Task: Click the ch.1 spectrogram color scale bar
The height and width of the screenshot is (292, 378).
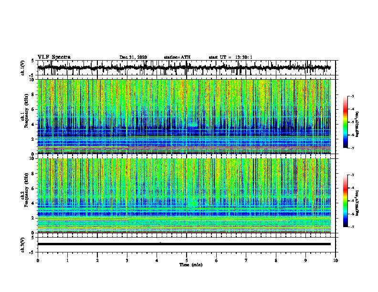Action: [345, 122]
